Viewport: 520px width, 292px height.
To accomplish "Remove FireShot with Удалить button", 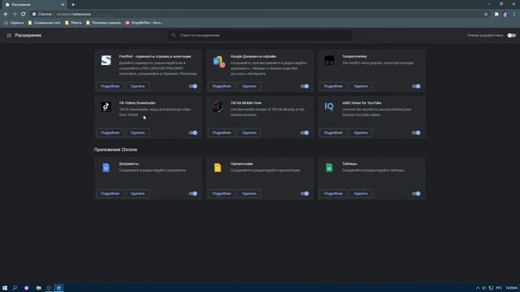I will [137, 87].
